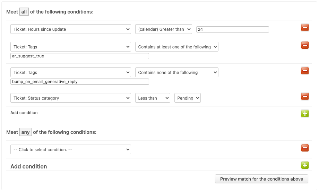Open the Click to select condition dropdown
This screenshot has width=319, height=193.
point(71,149)
